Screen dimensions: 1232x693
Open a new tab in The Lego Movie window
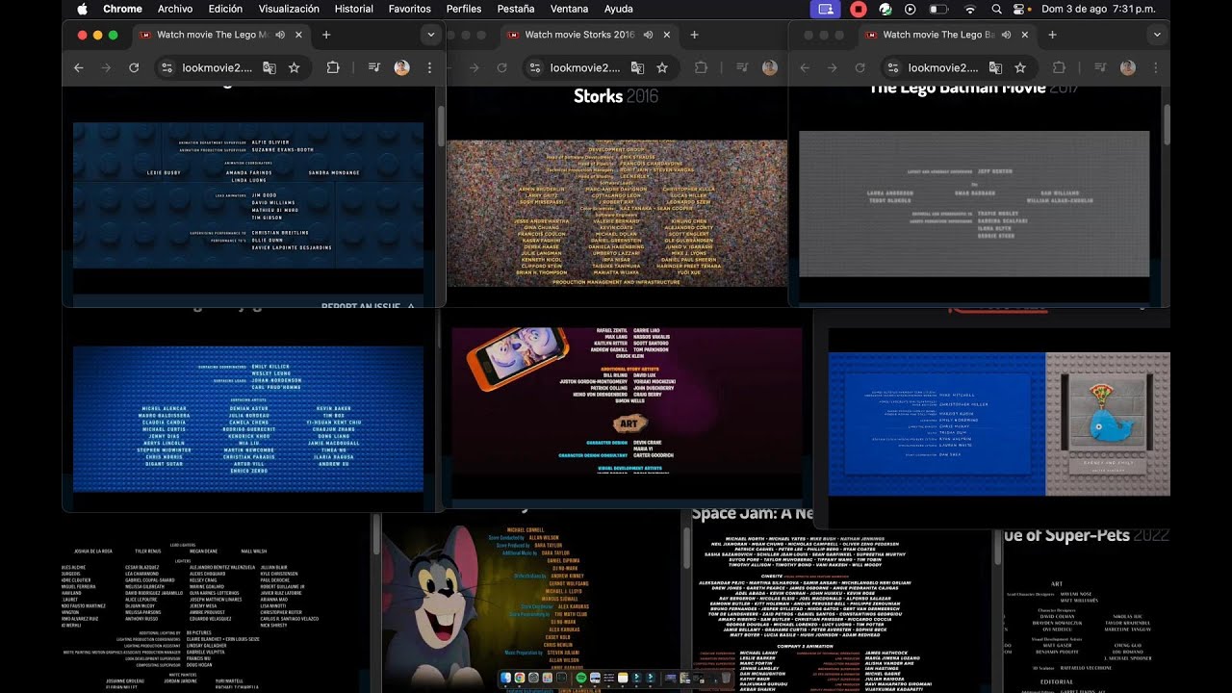click(326, 35)
